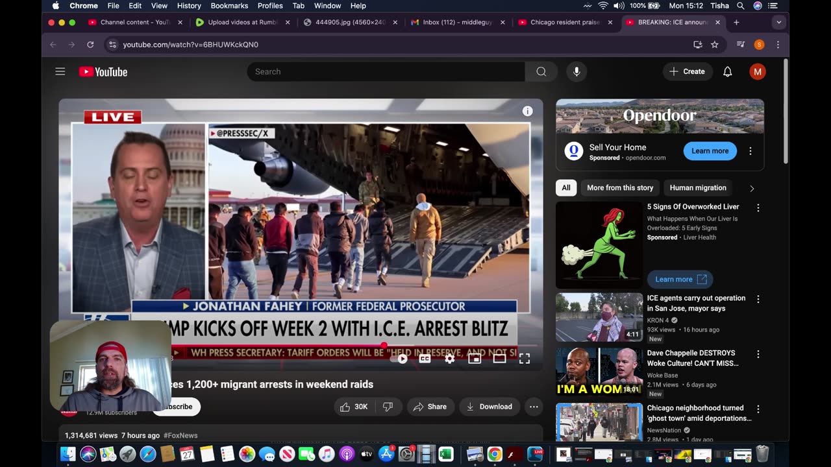
Task: Open Spotlight search in menu bar
Action: tap(741, 5)
